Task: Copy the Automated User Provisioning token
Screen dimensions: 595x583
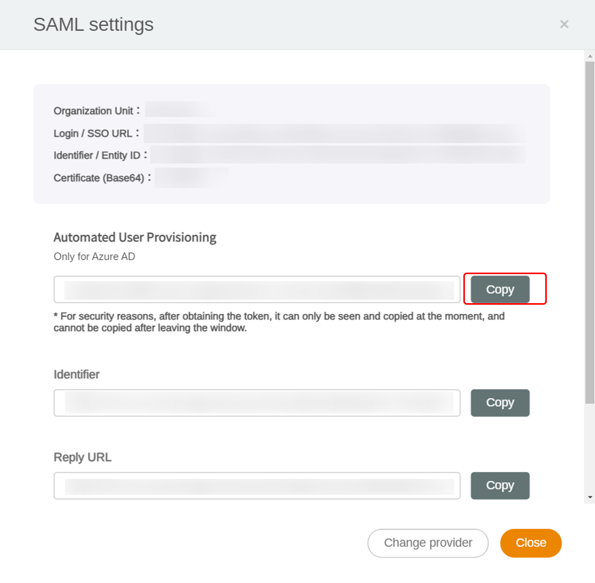Action: (x=500, y=290)
